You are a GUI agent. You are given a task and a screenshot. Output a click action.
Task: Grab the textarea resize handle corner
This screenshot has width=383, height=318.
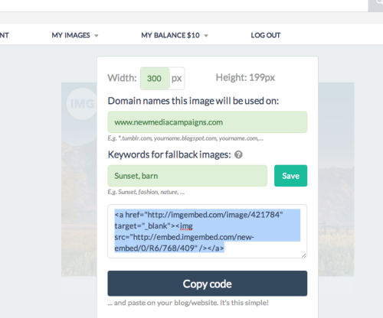click(x=303, y=255)
